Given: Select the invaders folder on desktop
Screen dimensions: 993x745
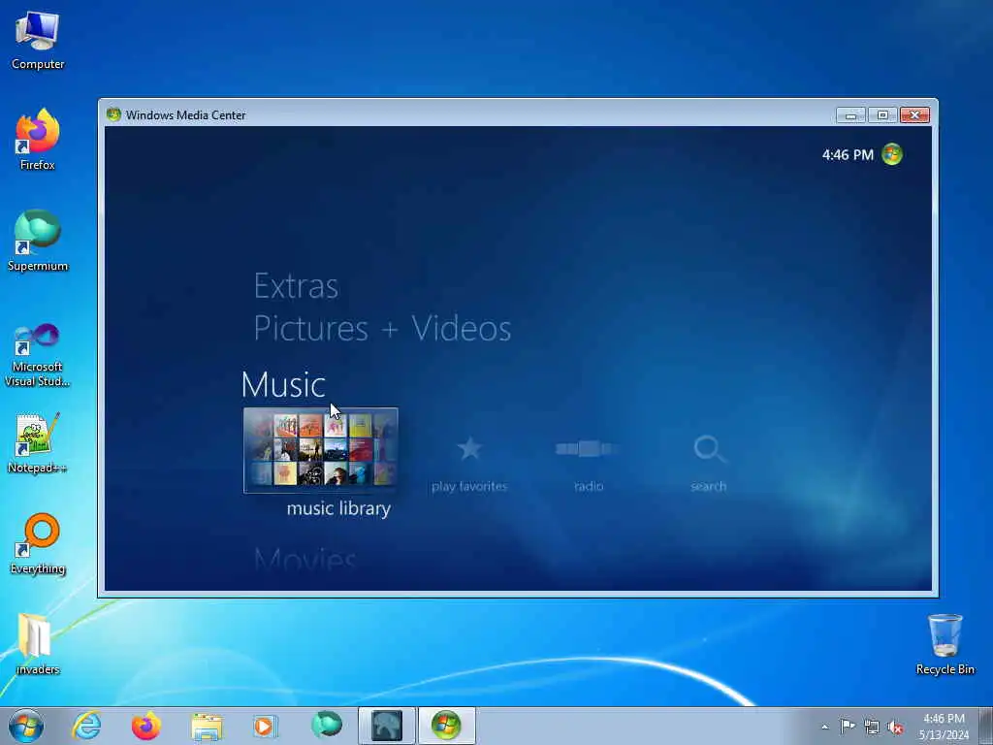Looking at the screenshot, I should [38, 644].
